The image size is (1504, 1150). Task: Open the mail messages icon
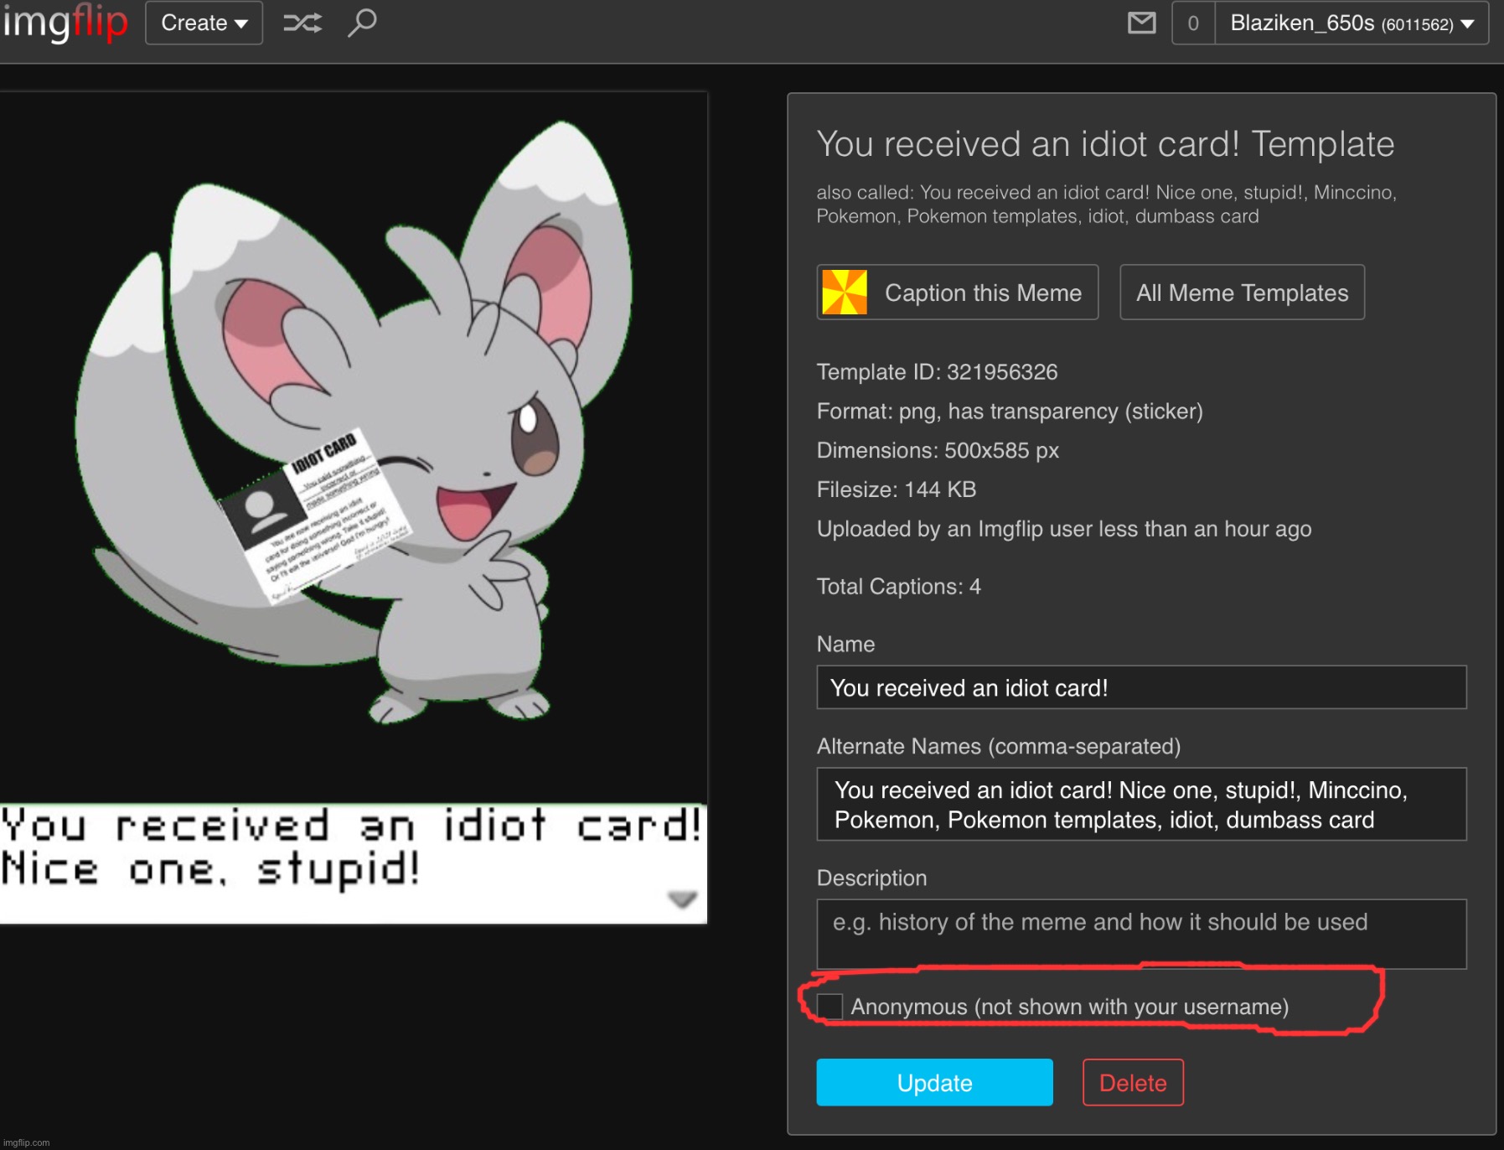1141,23
